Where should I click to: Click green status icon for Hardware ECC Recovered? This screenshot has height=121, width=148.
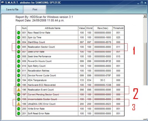pos(19,85)
